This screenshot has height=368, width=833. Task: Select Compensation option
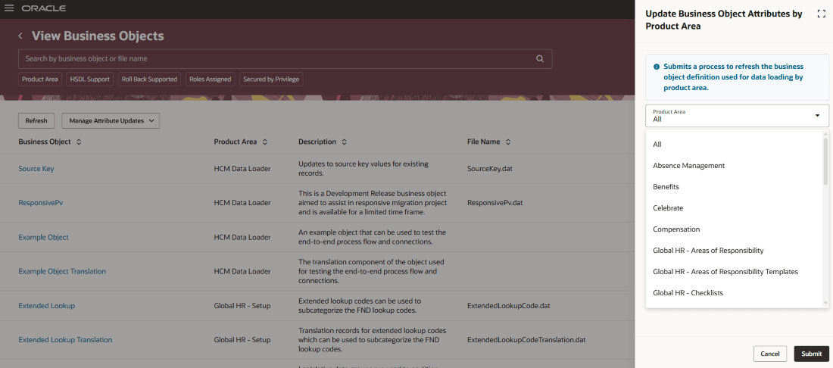point(735,229)
